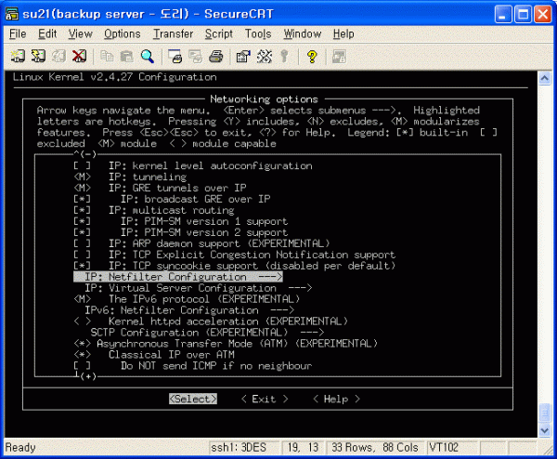Open the Options menu

tap(123, 33)
